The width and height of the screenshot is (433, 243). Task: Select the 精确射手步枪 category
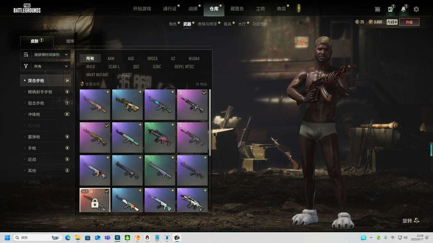[46, 92]
